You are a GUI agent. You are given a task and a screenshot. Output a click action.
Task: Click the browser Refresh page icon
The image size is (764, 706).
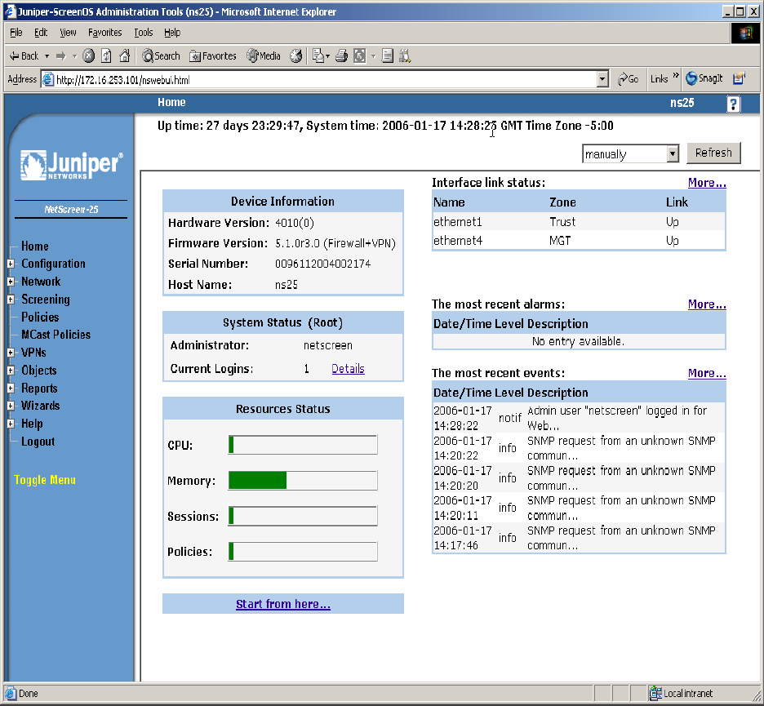(x=106, y=56)
